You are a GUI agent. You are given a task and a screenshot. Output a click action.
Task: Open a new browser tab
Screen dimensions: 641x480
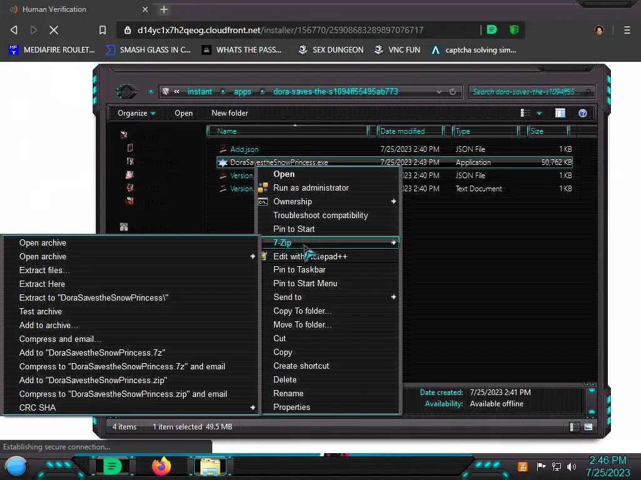(x=164, y=9)
